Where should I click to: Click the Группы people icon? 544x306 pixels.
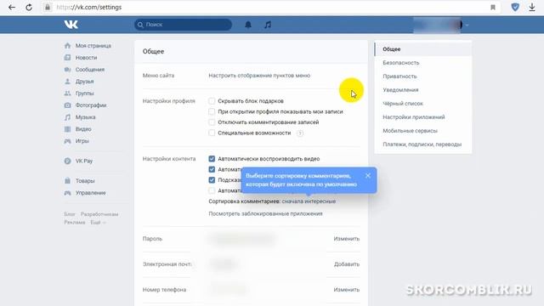click(x=68, y=93)
